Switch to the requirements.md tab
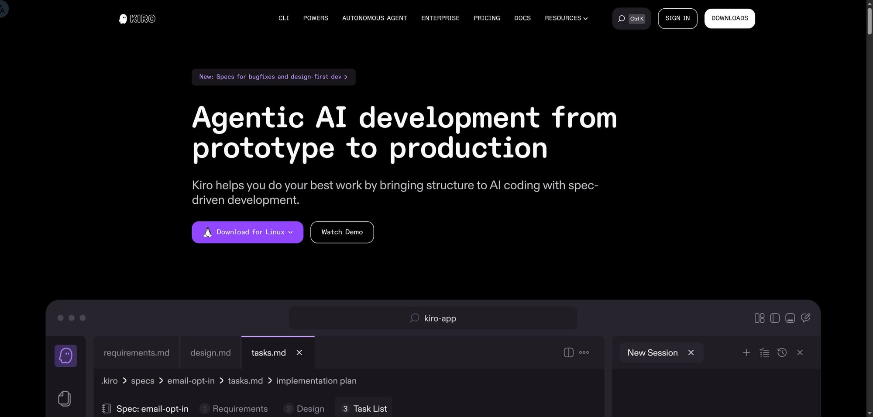873x417 pixels. coord(137,352)
